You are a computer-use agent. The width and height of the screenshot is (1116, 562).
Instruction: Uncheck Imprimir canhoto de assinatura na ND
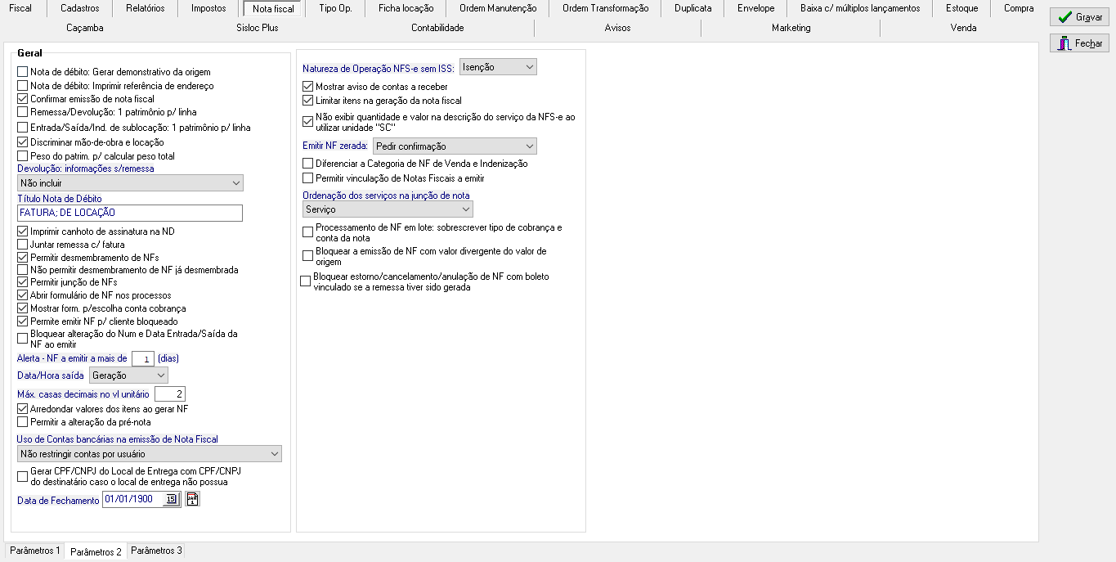click(23, 232)
